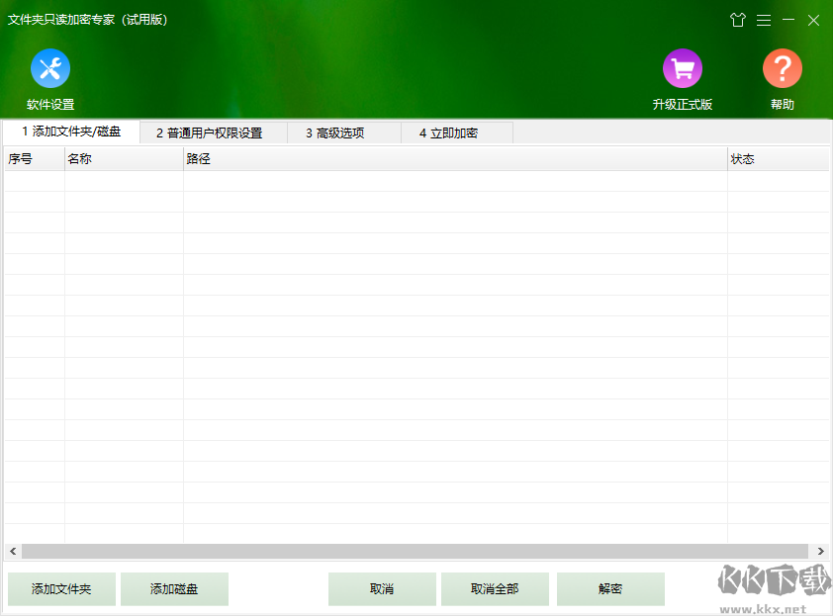Click the horizontal scrollbar thumb

click(x=415, y=551)
